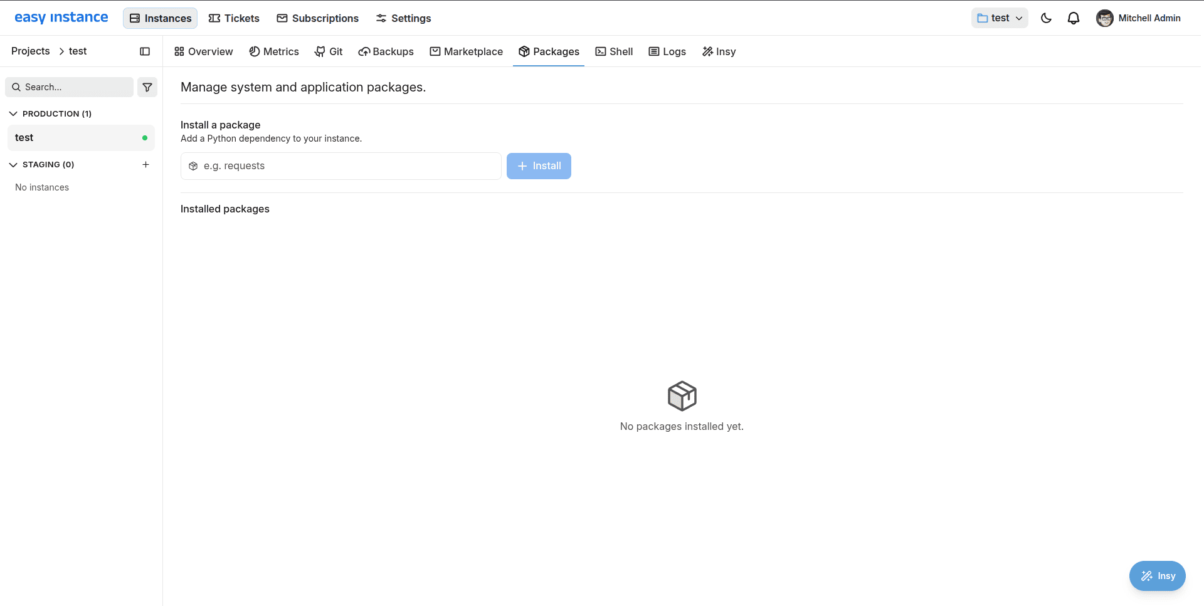Click test breadcrumb item
Screen dimensions: 1204x606
(x=78, y=51)
